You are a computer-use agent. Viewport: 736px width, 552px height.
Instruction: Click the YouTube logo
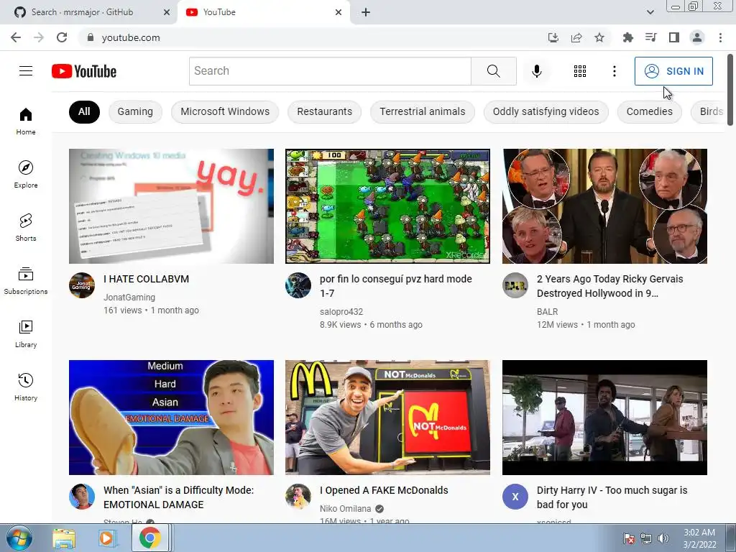coord(84,71)
